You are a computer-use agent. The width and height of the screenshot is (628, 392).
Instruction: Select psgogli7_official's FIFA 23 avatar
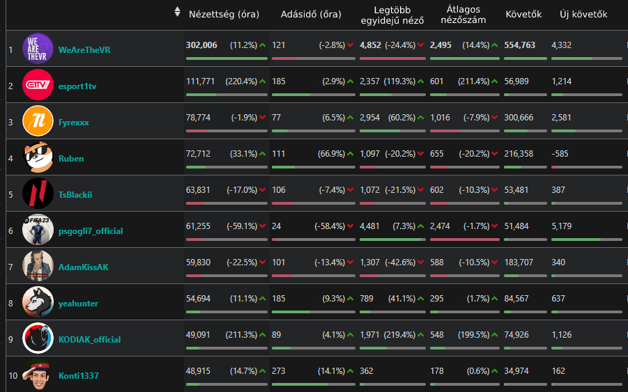pos(38,230)
